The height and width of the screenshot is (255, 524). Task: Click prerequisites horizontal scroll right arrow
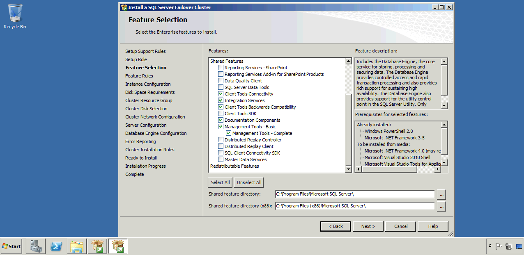pos(438,169)
